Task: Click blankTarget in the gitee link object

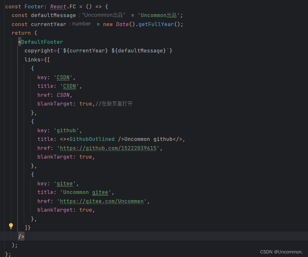Action: coord(55,210)
